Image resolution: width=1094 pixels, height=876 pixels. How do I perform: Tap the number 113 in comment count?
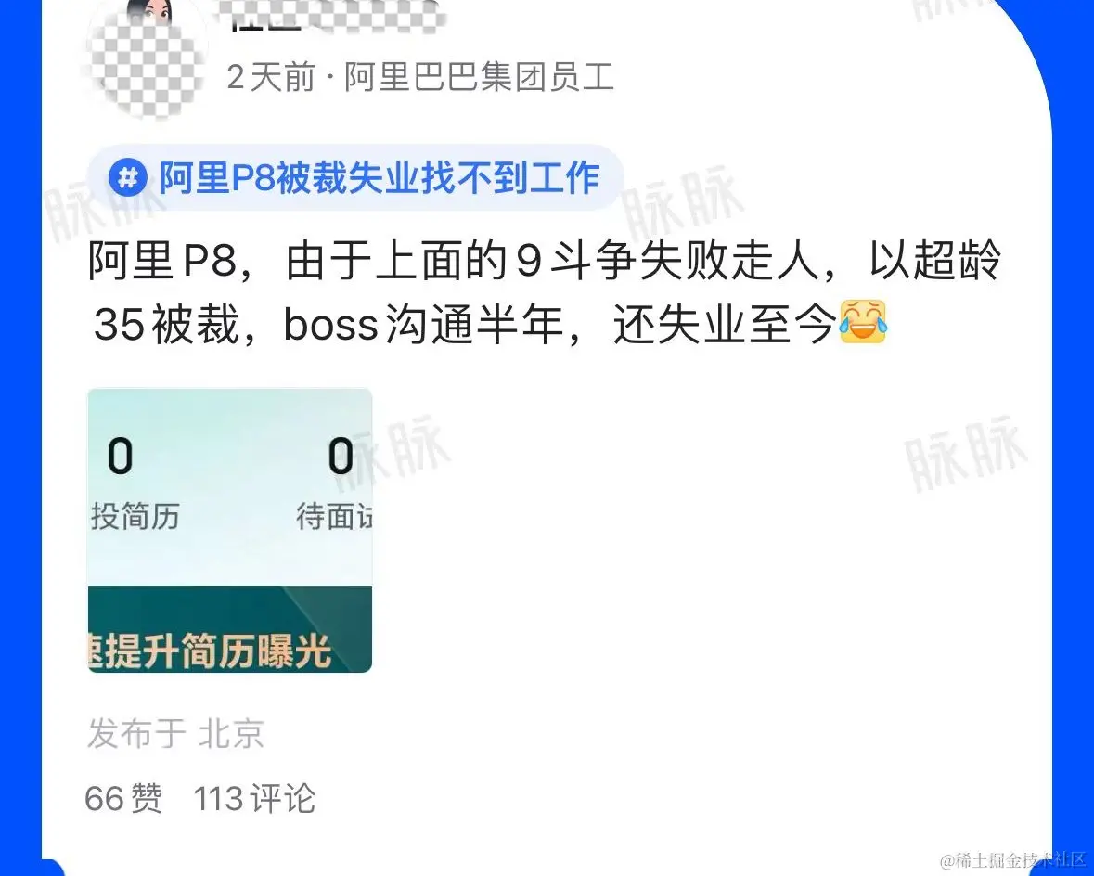pos(218,799)
